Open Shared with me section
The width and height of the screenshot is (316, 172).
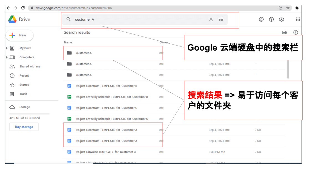coord(30,66)
